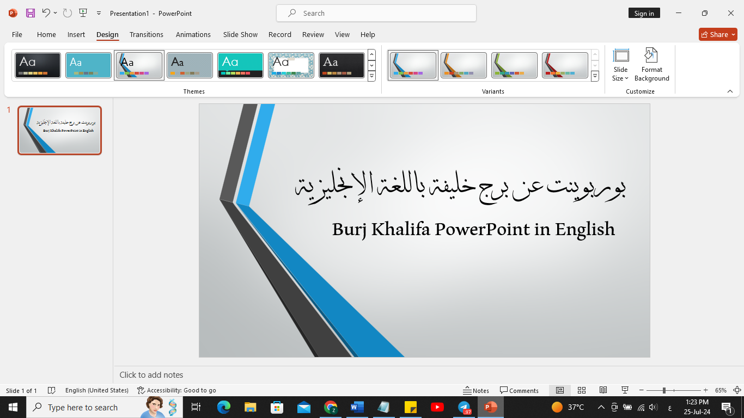744x418 pixels.
Task: Click the Search box in title bar
Action: (376, 13)
